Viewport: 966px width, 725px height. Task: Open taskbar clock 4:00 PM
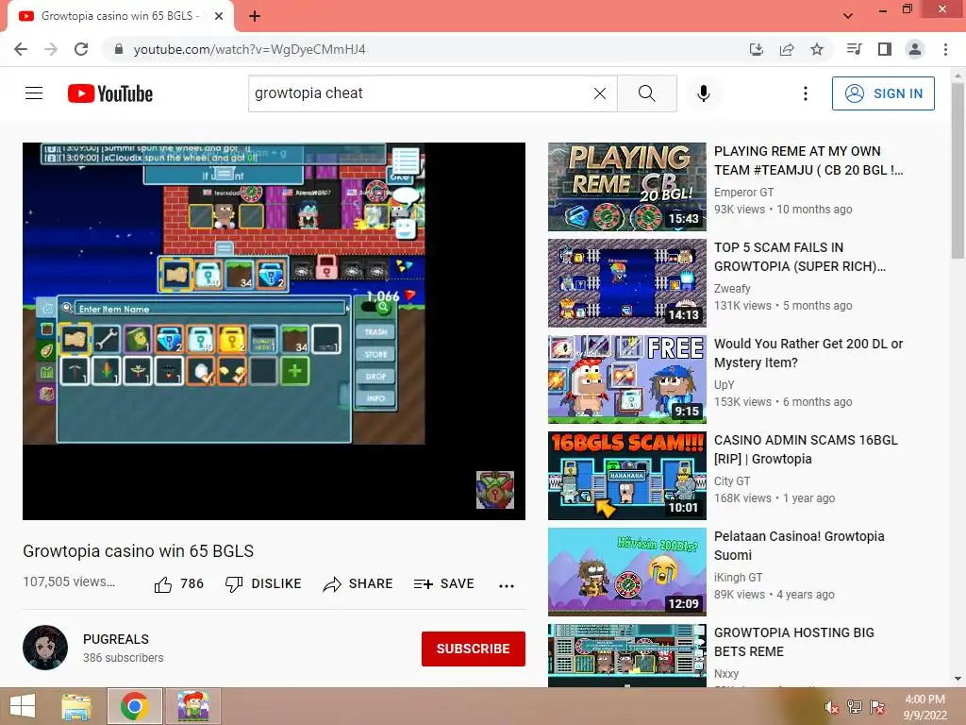(924, 706)
